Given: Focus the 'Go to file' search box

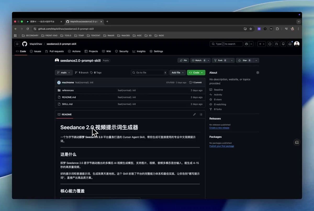Looking at the screenshot, I should click(x=149, y=73).
